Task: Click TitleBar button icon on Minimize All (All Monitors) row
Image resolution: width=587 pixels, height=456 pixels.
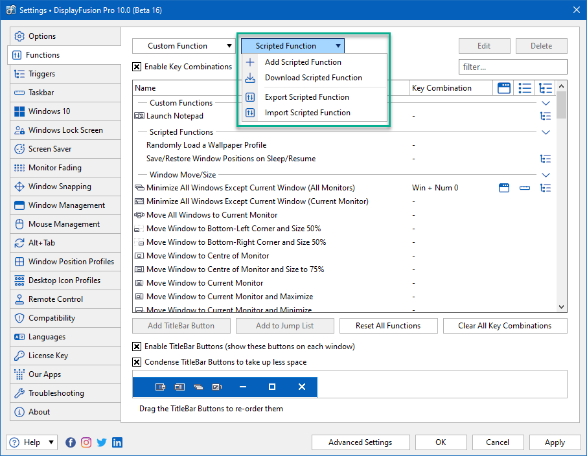Action: [504, 188]
